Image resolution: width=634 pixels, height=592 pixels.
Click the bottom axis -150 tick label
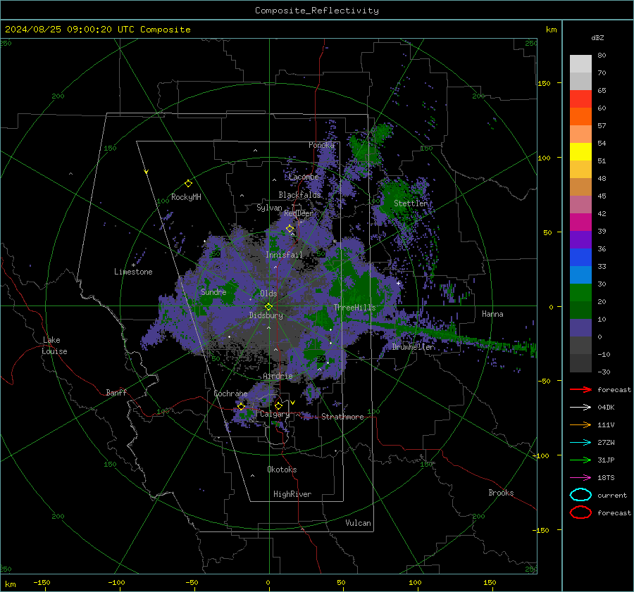tap(42, 583)
